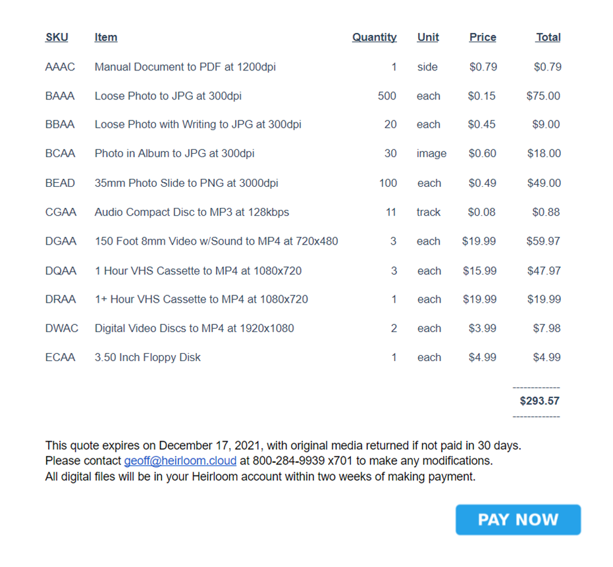Click the Price column header
Image resolution: width=613 pixels, height=567 pixels.
[x=483, y=37]
